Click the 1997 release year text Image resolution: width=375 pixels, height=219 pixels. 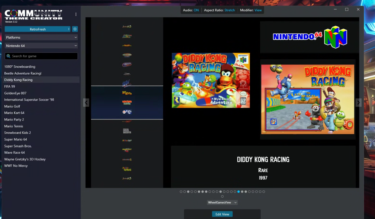click(263, 178)
